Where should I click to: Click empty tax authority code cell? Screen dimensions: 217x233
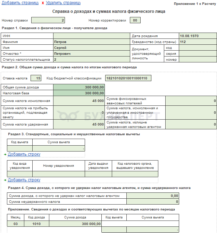pos(135,174)
